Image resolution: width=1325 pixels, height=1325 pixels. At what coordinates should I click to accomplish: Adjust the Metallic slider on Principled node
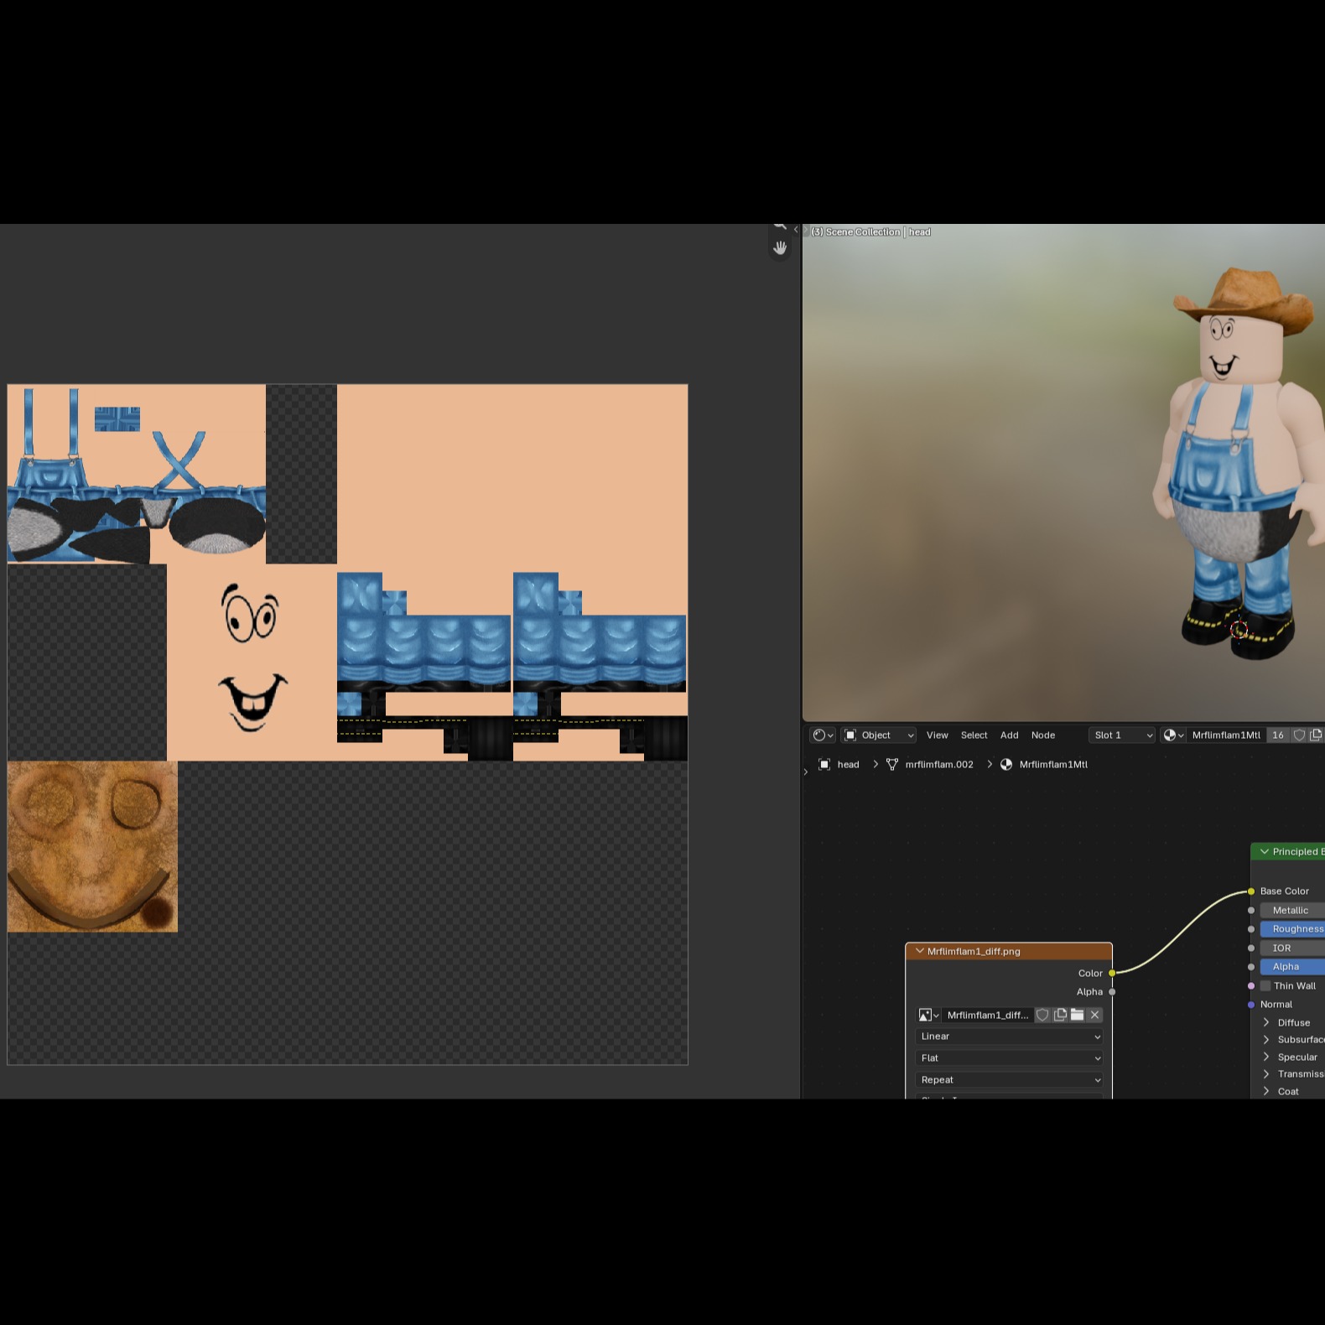(1292, 911)
